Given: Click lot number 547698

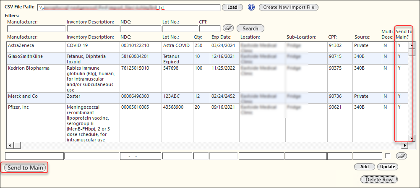Looking at the screenshot, I should click(170, 68).
